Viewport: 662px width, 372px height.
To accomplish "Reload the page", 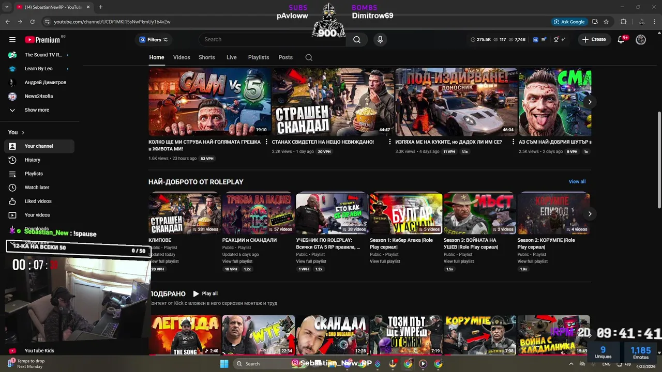I will click(x=32, y=22).
